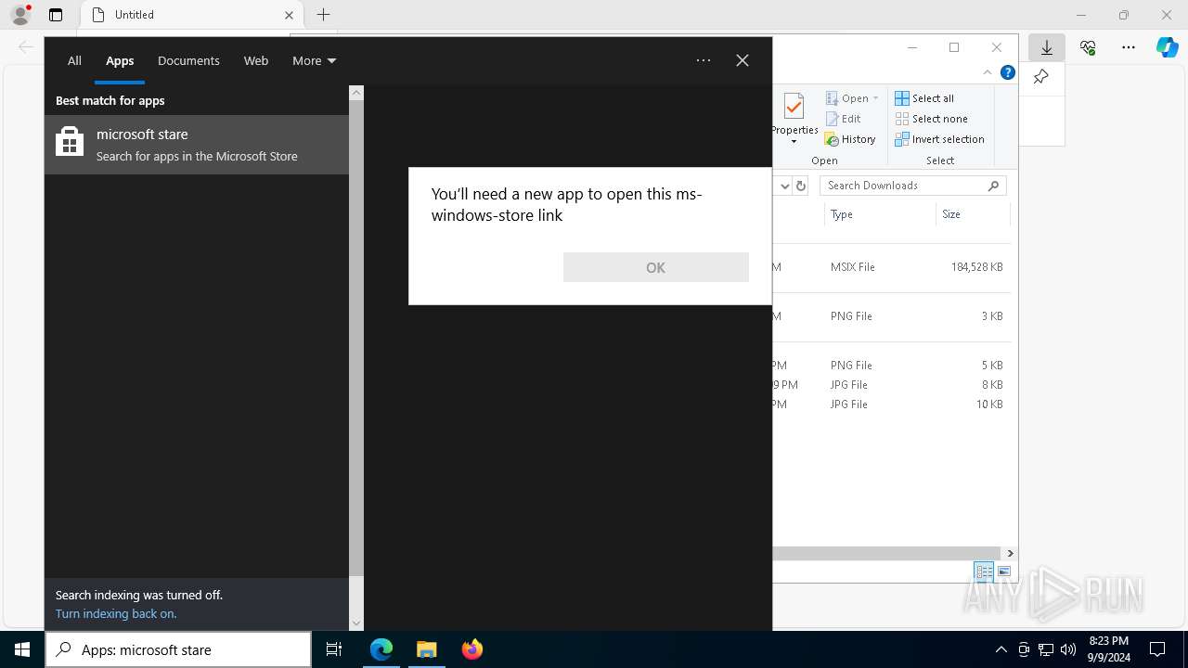Open the Edge profile avatar icon

20,15
